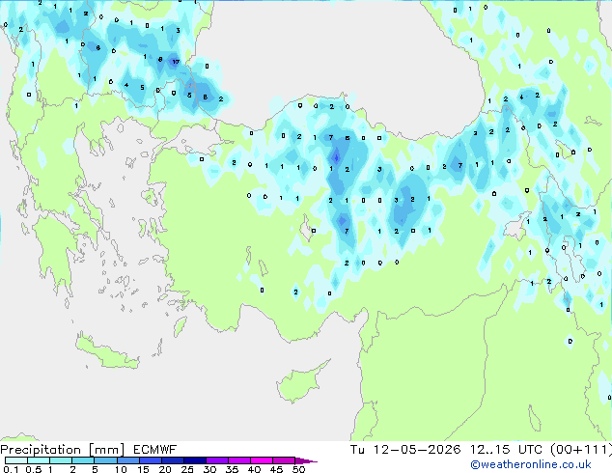Click the "(00+111)" forecast offset text
The width and height of the screenshot is (612, 473).
coord(581,450)
